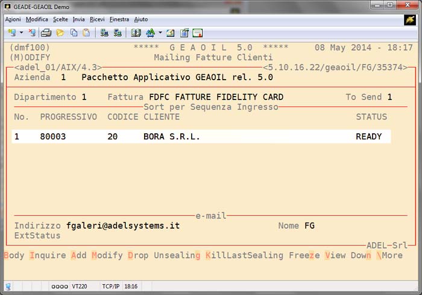
Task: Expand the dropdown arrow beside the book icon
Action: tap(160, 33)
